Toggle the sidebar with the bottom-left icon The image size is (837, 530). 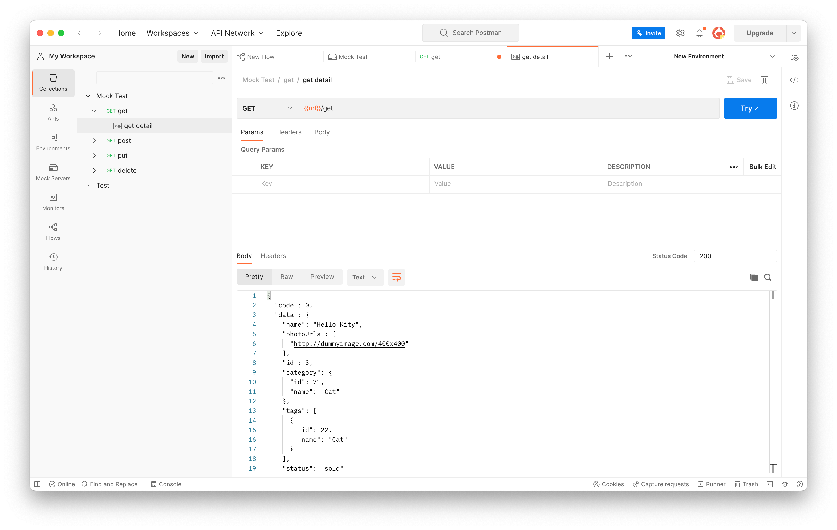(x=38, y=484)
